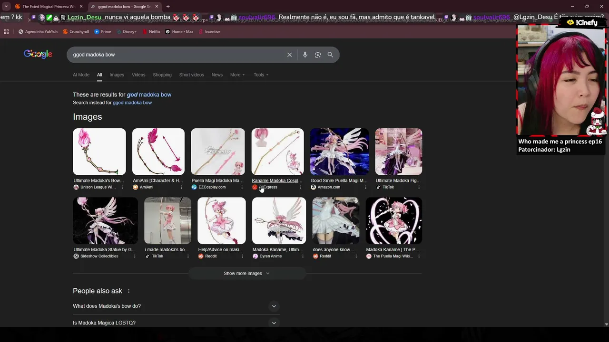This screenshot has width=609, height=342.
Task: Open the browser apps grid icon
Action: (6, 32)
